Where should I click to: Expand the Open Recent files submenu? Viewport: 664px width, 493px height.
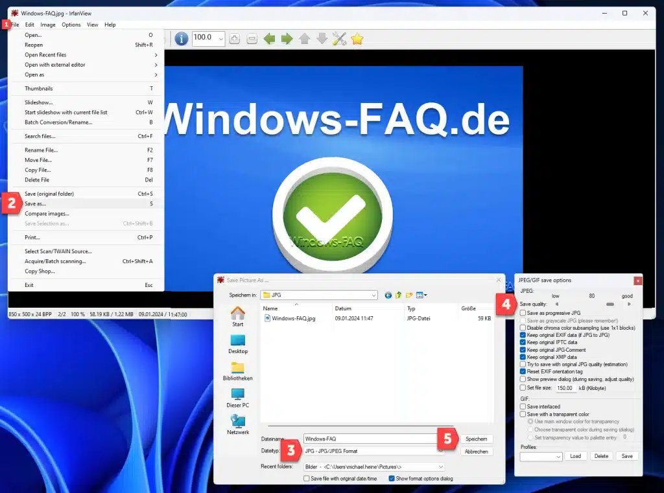point(86,55)
